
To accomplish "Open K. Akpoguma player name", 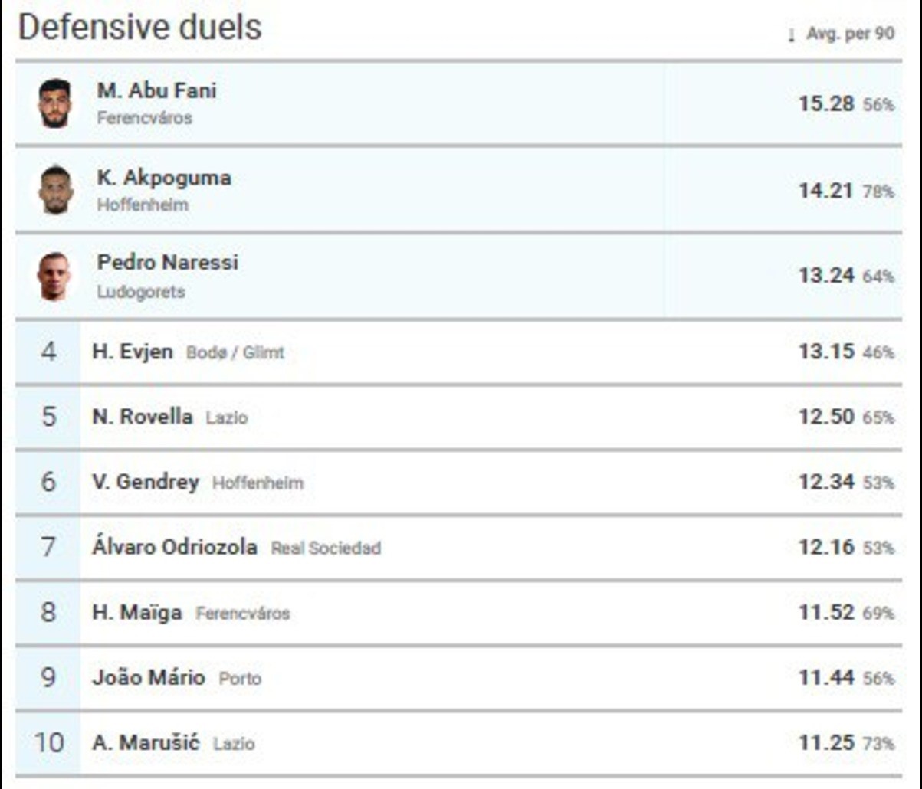I will 163,178.
